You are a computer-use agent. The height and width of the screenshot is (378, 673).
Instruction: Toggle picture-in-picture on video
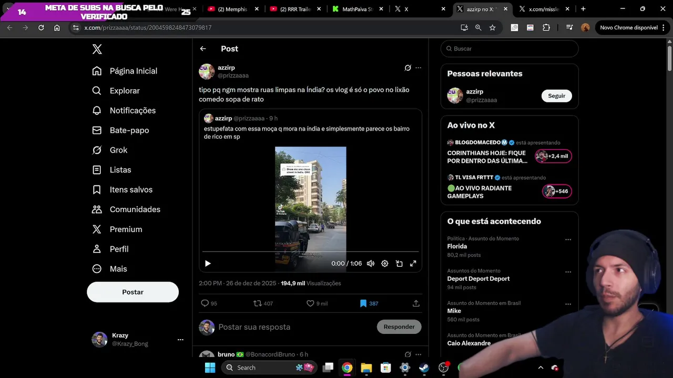(399, 264)
